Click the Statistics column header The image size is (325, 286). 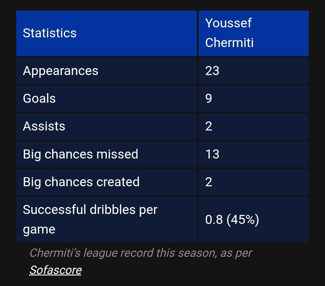pos(50,33)
